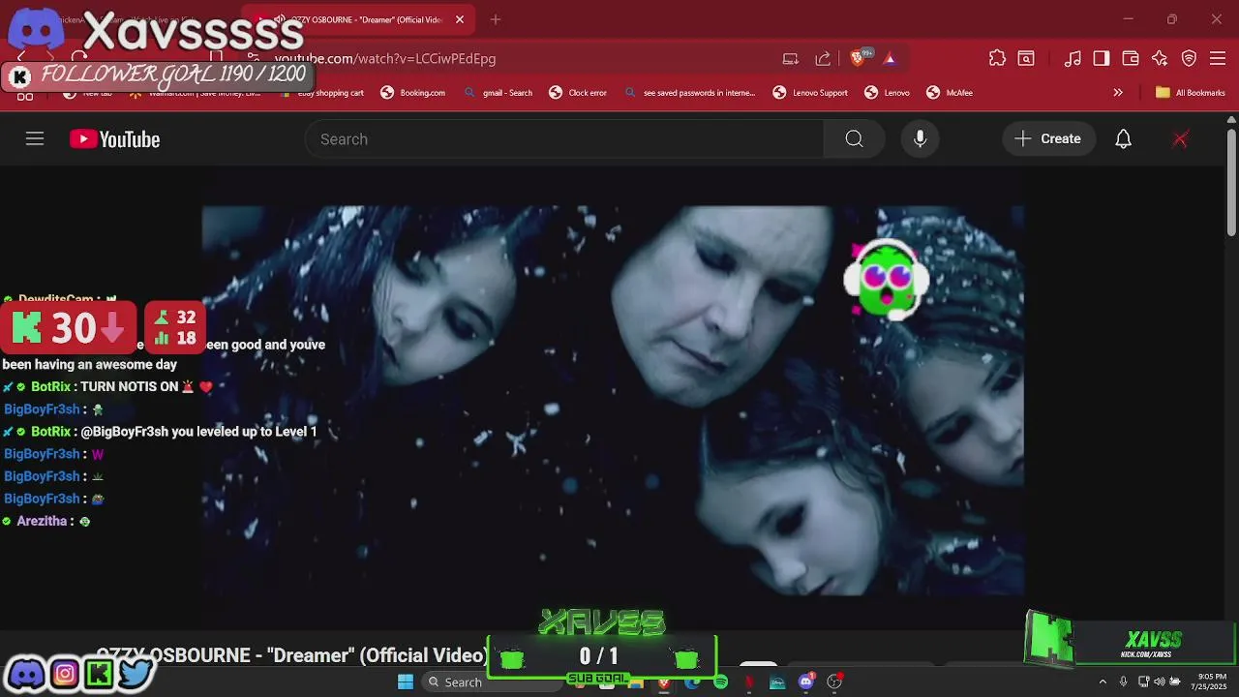Open YouTube notifications bell
Screen dimensions: 1239x697
1123,139
